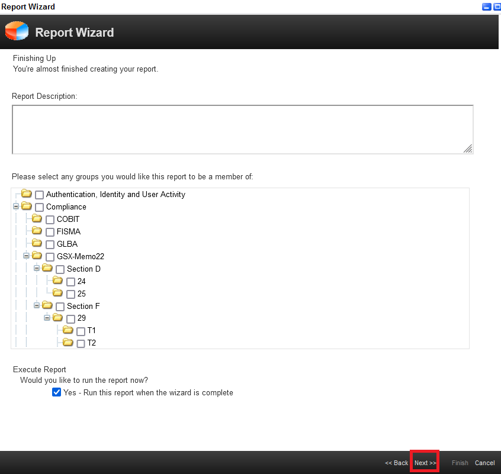Check the T1 group checkbox
The height and width of the screenshot is (474, 501).
tap(81, 331)
